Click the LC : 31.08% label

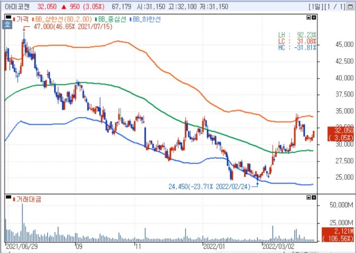point(297,41)
